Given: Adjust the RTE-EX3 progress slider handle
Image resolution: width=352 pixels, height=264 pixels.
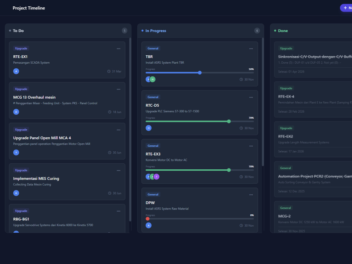Looking at the screenshot, I should point(229,170).
